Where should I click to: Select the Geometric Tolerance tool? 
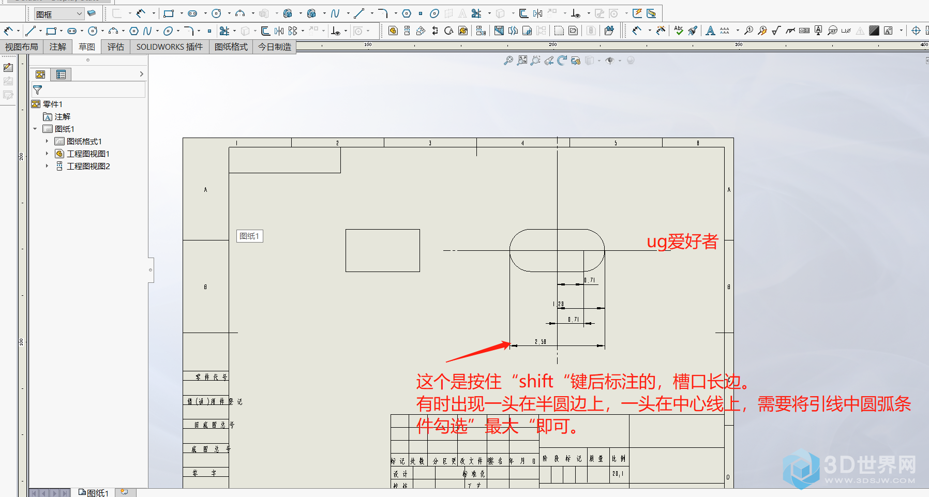pyautogui.click(x=804, y=31)
